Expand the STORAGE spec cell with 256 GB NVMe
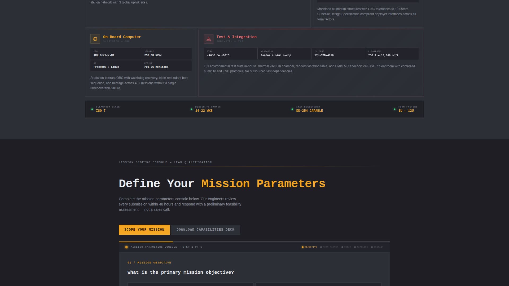 pyautogui.click(x=166, y=54)
